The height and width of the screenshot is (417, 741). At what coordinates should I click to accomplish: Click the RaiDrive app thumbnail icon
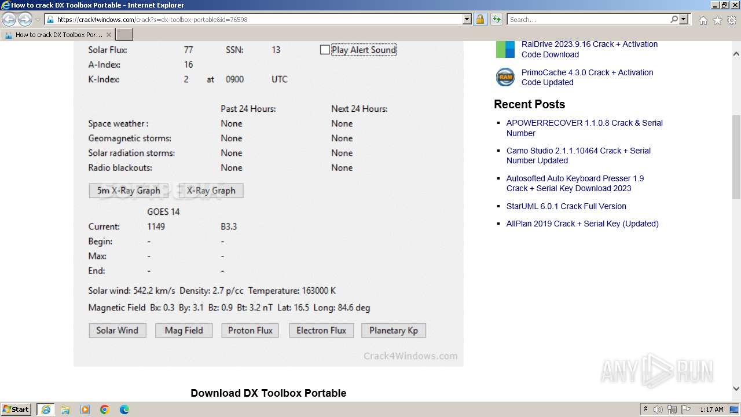tap(505, 49)
